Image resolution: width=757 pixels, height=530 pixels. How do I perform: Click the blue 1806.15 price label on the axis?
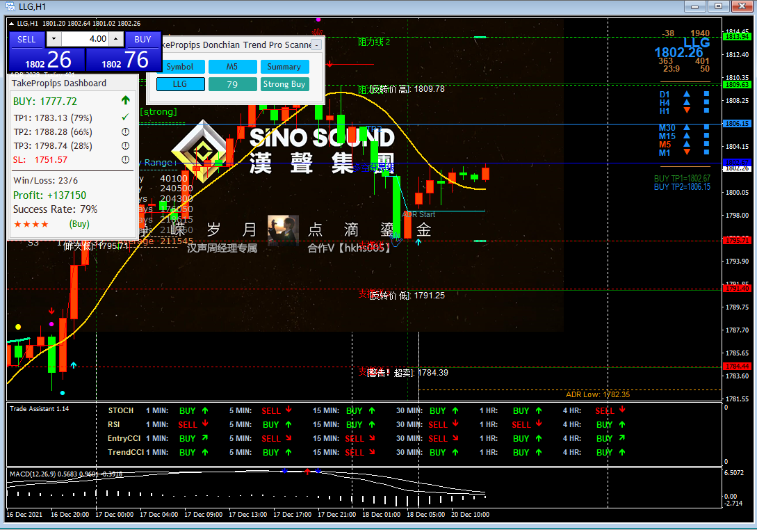coord(737,124)
